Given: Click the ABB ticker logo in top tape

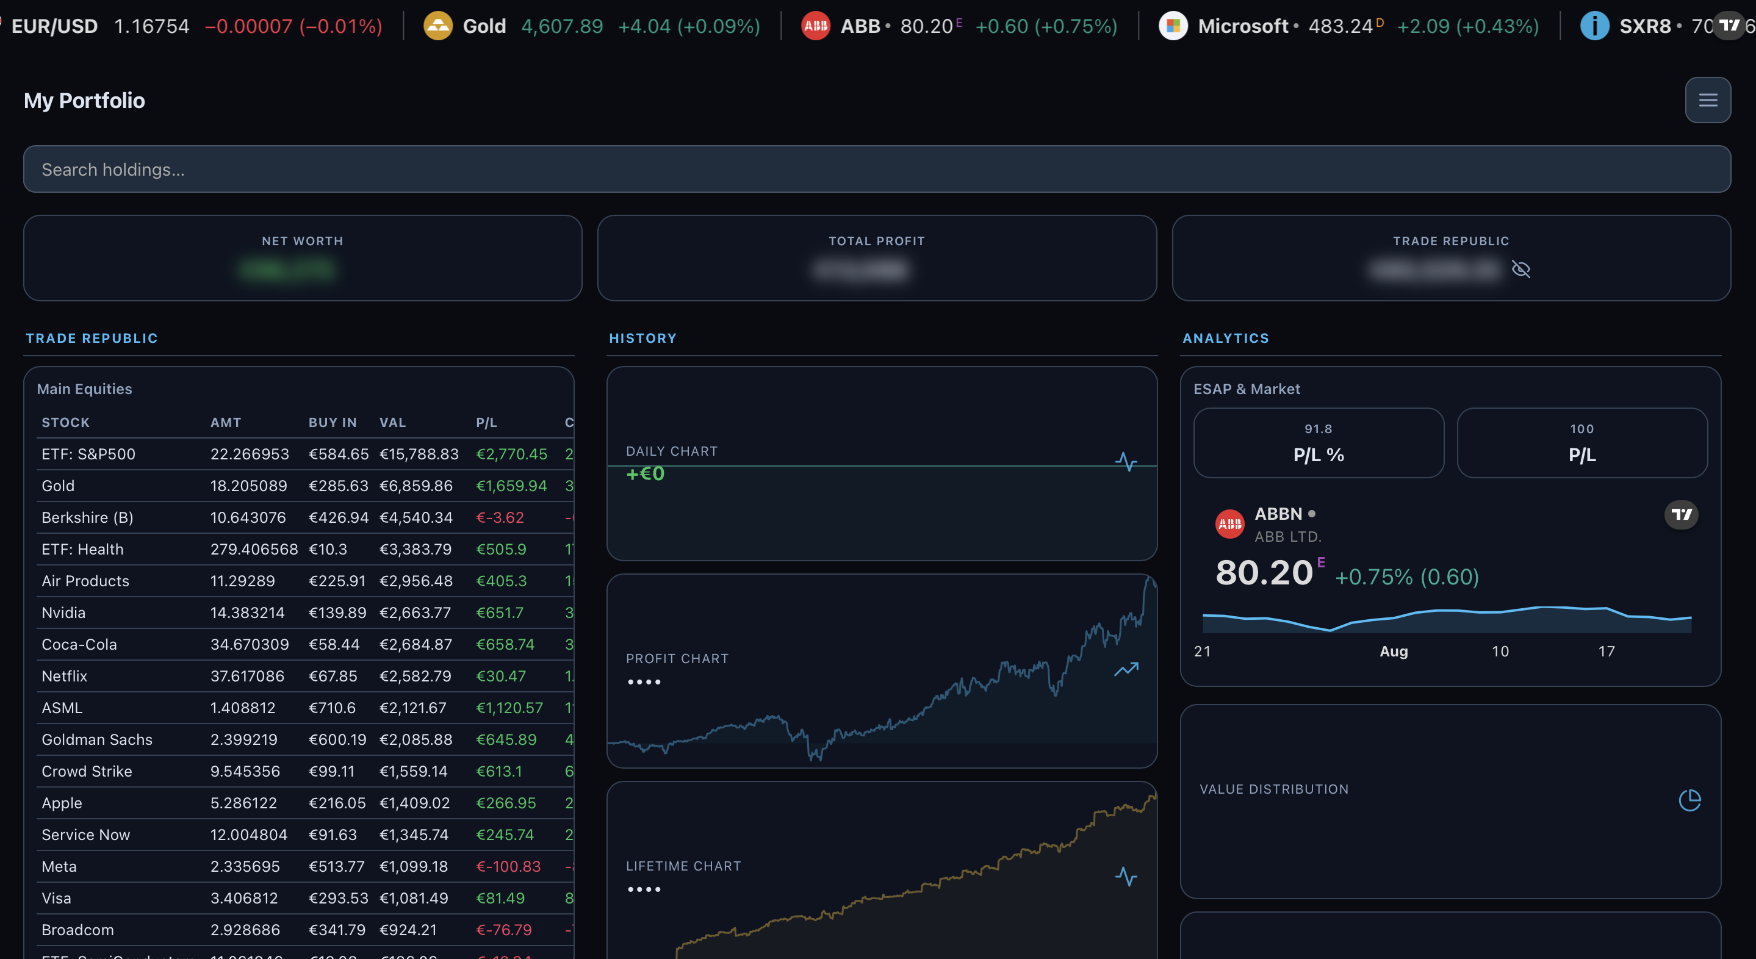Looking at the screenshot, I should click(815, 26).
